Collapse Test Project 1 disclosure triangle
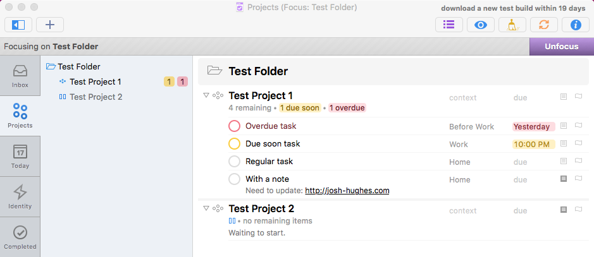Screen dimensions: 594x257 click(206, 95)
